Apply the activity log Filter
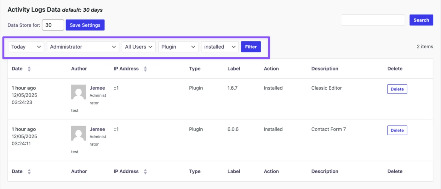Image resolution: width=441 pixels, height=189 pixels. (x=251, y=47)
